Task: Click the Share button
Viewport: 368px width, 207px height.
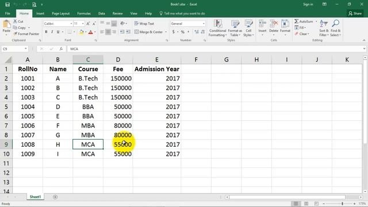Action: click(355, 13)
